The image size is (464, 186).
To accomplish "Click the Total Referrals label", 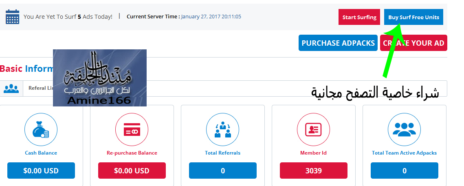I will coord(222,153).
